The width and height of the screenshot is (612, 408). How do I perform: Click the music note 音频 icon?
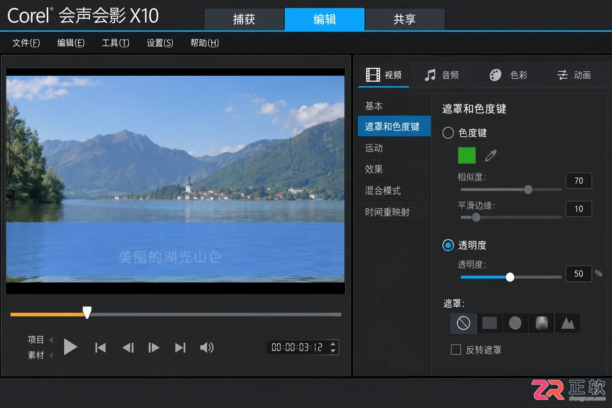430,75
